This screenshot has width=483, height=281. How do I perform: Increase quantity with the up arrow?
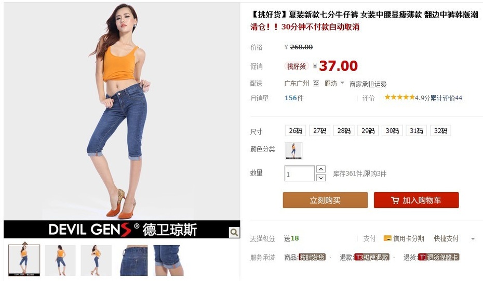(x=321, y=169)
